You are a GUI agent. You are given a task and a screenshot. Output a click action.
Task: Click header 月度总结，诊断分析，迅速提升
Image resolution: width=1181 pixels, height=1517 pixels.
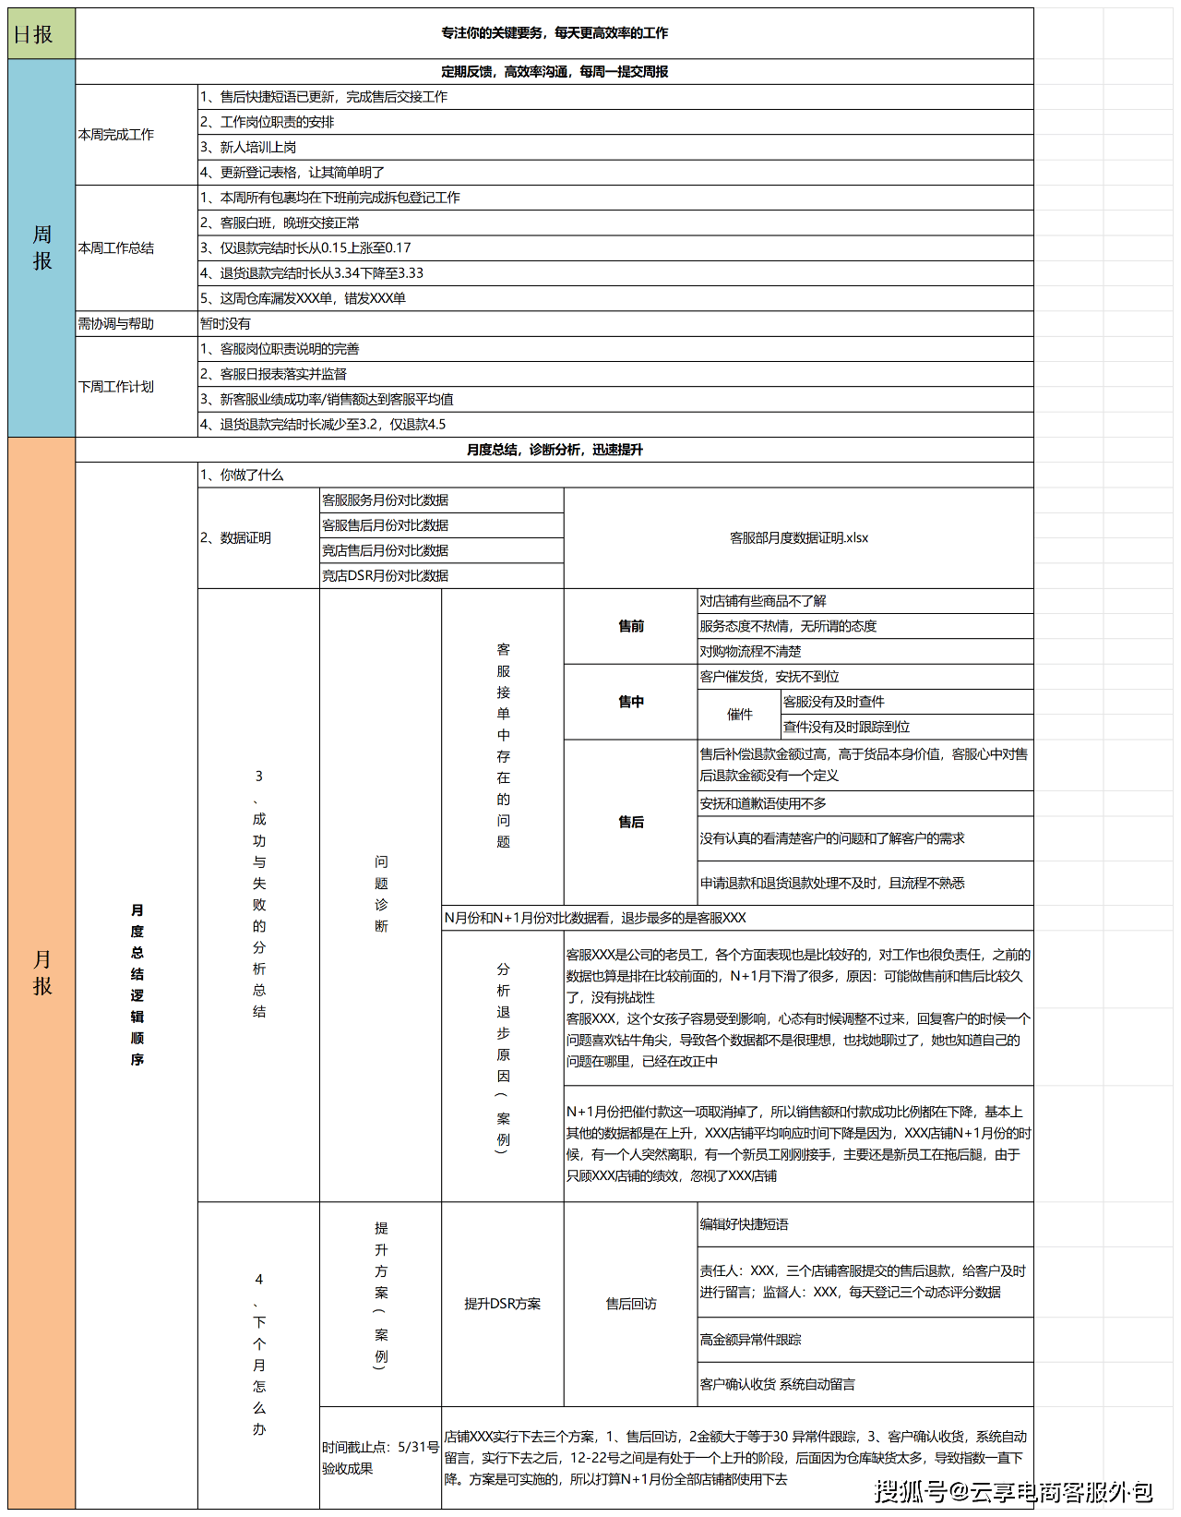pyautogui.click(x=555, y=450)
